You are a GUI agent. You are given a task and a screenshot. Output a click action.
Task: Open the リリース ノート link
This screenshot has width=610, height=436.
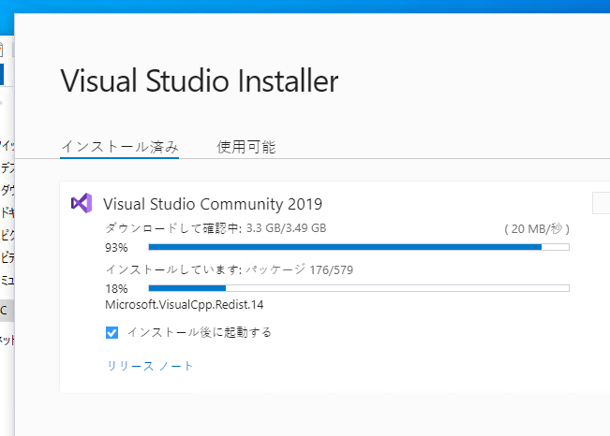(x=150, y=366)
